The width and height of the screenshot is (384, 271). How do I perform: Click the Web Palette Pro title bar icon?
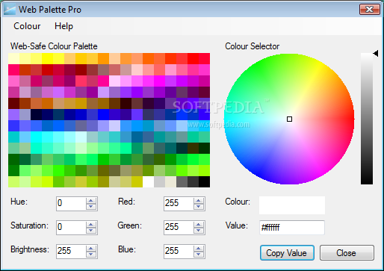point(10,10)
